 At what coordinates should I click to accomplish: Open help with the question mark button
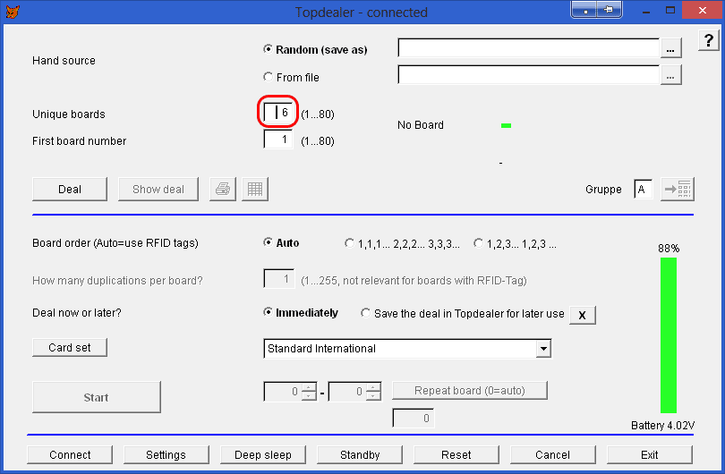(x=708, y=40)
